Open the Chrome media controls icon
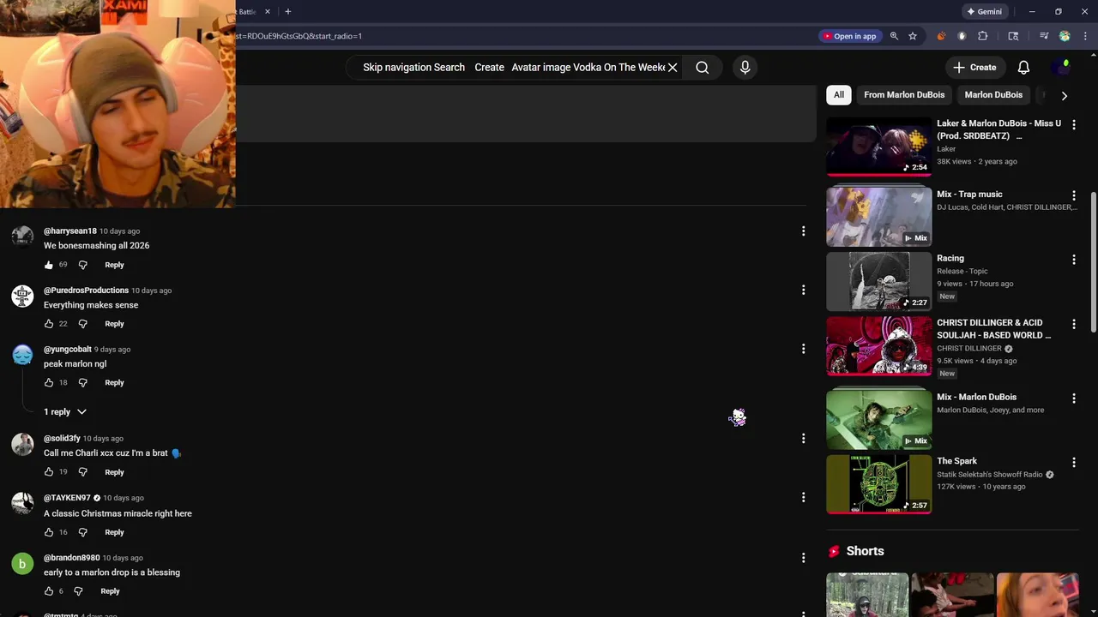Image resolution: width=1098 pixels, height=617 pixels. point(1044,36)
